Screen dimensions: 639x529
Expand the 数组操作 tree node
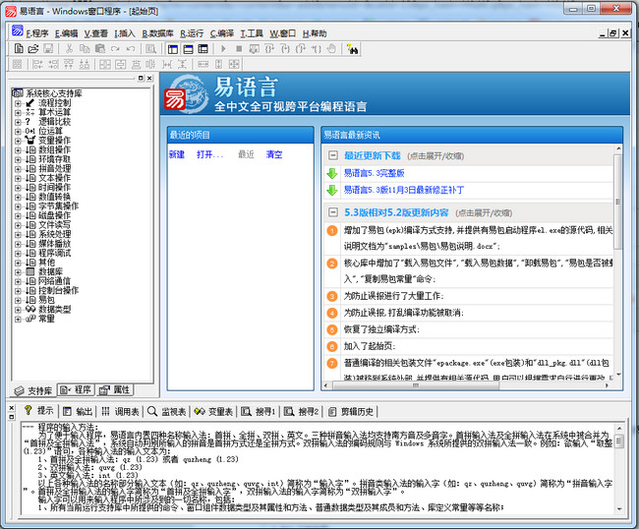tap(18, 150)
